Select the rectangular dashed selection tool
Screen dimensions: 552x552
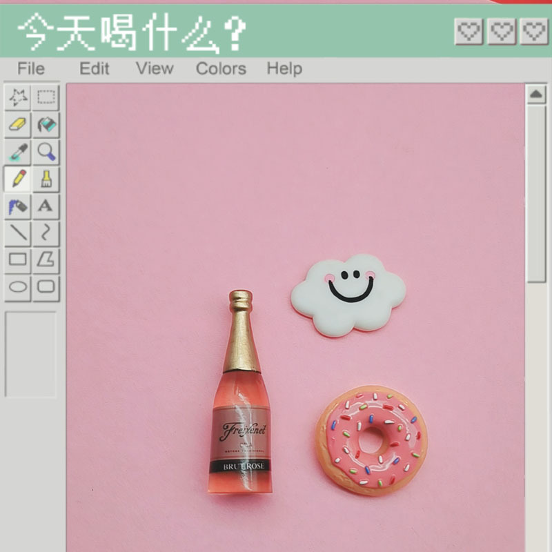tap(46, 97)
